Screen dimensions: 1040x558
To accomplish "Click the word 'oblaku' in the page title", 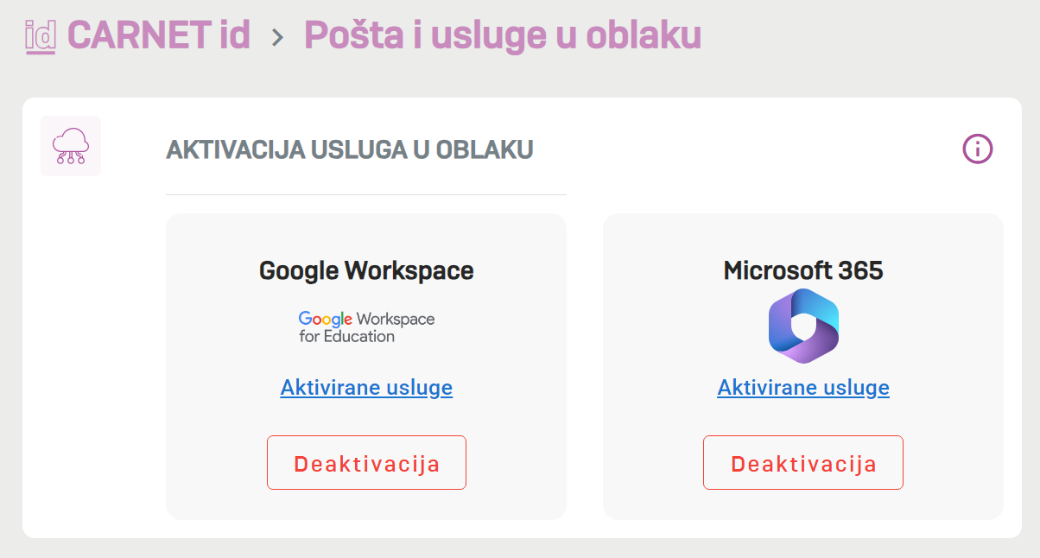I will pyautogui.click(x=644, y=35).
